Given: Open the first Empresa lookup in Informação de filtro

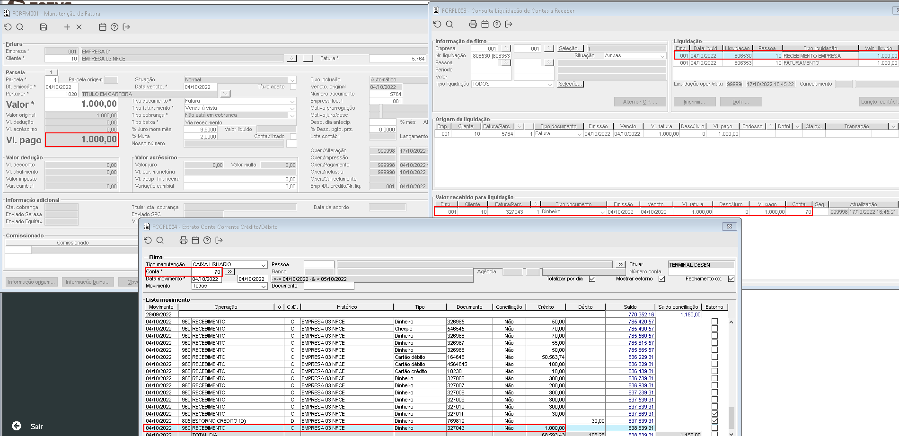Looking at the screenshot, I should point(506,48).
